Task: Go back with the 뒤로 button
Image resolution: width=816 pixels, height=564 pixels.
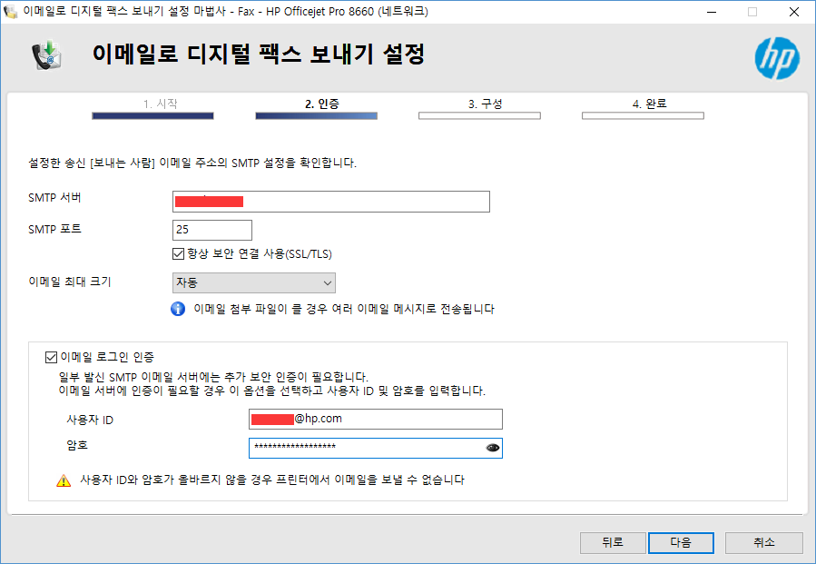Action: (613, 542)
